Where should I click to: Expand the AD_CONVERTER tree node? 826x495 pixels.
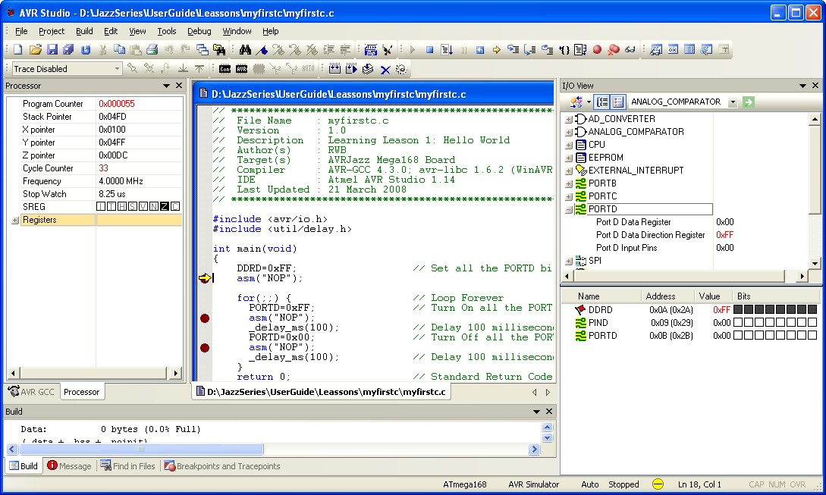569,119
